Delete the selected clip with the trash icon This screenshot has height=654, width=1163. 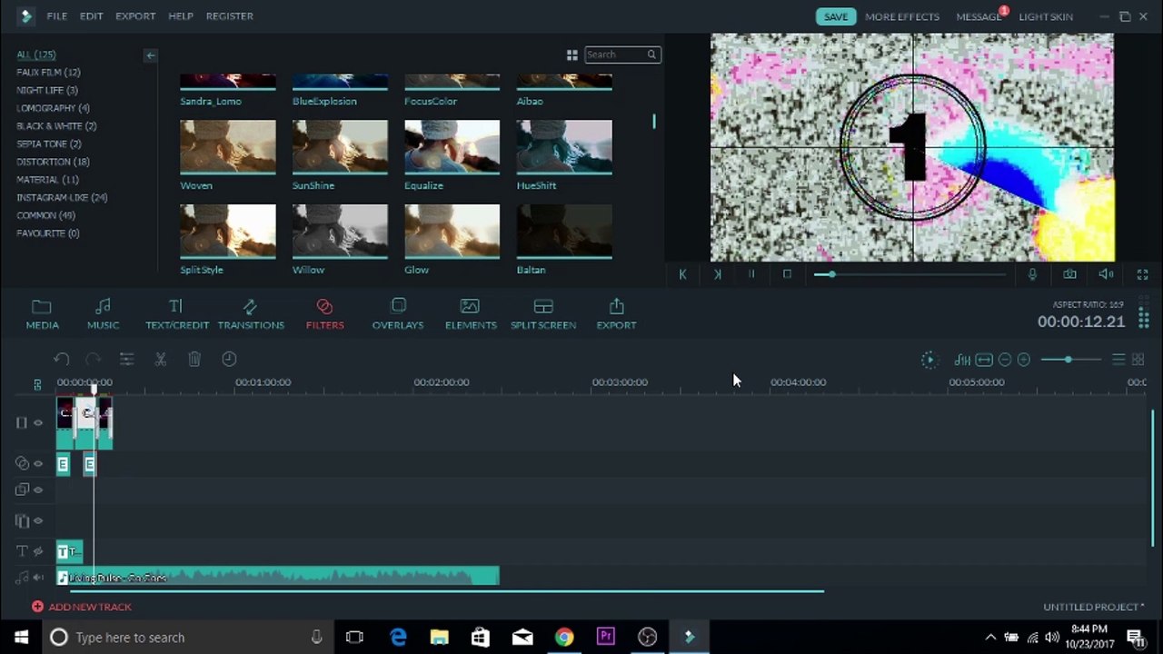pos(194,360)
